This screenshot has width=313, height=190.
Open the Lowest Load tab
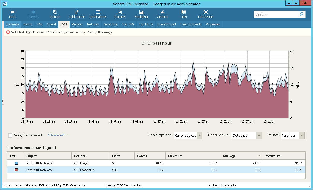[166, 24]
